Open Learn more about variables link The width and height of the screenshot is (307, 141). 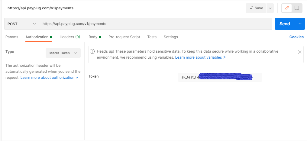pyautogui.click(x=200, y=57)
